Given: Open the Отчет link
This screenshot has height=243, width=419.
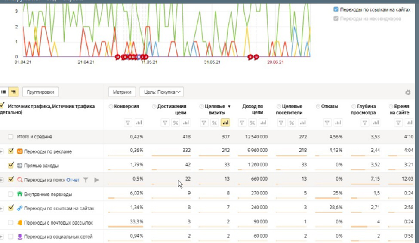Looking at the screenshot, I should [73, 180].
